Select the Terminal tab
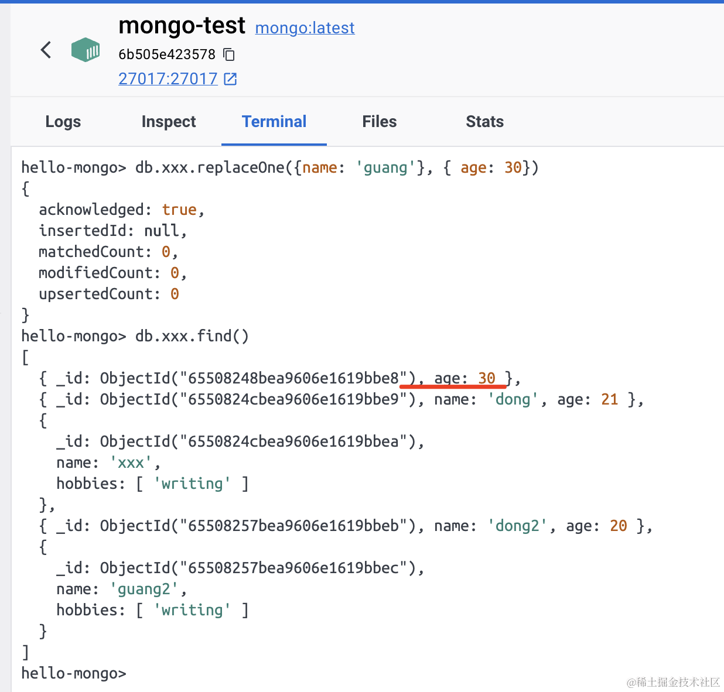 [x=274, y=122]
